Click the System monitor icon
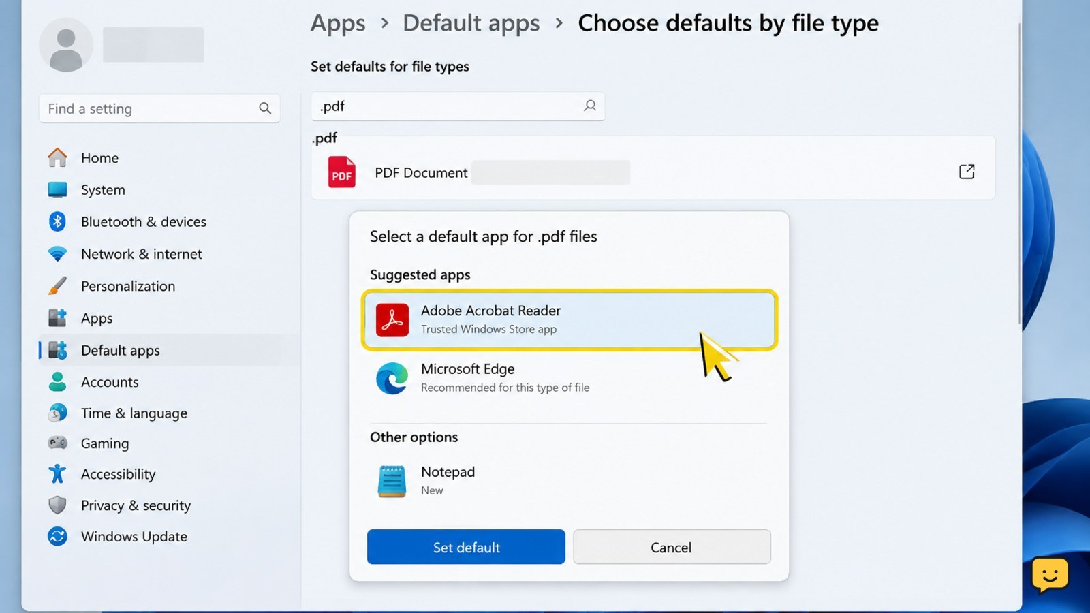Viewport: 1090px width, 613px height. [x=57, y=190]
